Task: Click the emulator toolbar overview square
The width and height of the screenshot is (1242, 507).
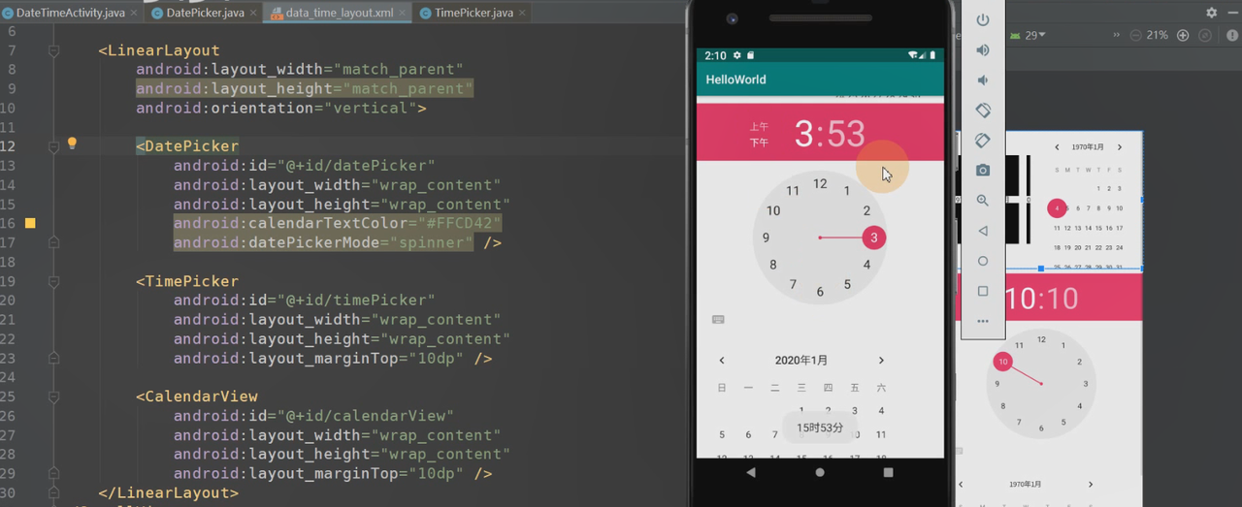Action: (983, 291)
